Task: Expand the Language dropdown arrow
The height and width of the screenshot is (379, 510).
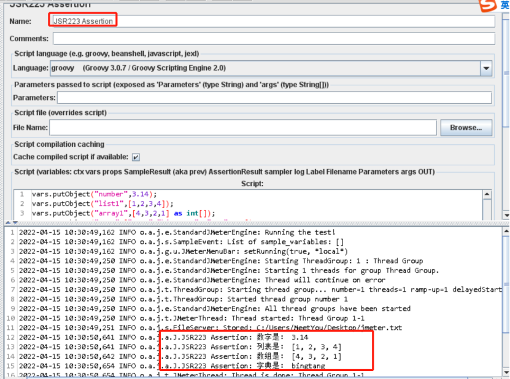Action: (486, 68)
